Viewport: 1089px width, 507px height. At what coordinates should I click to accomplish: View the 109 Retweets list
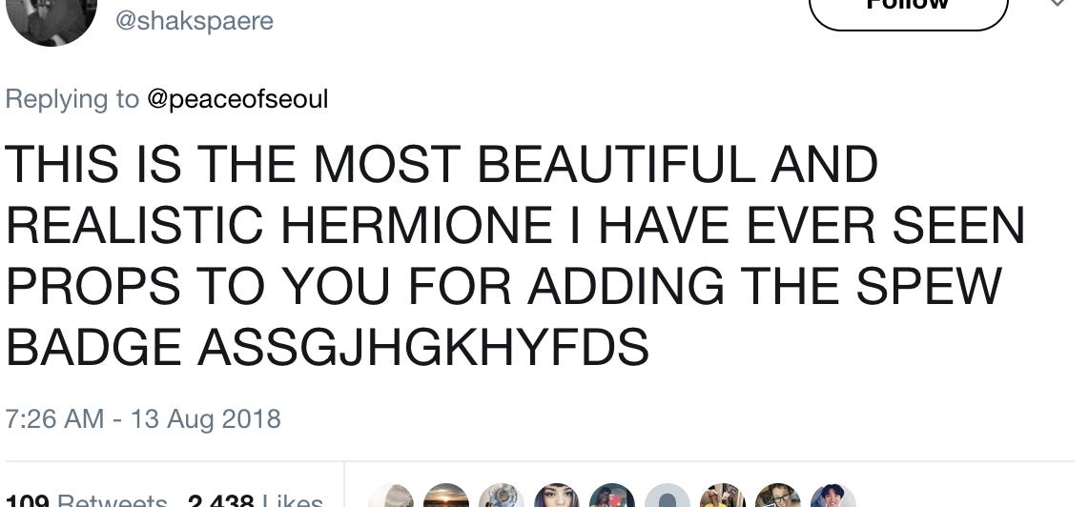click(86, 499)
